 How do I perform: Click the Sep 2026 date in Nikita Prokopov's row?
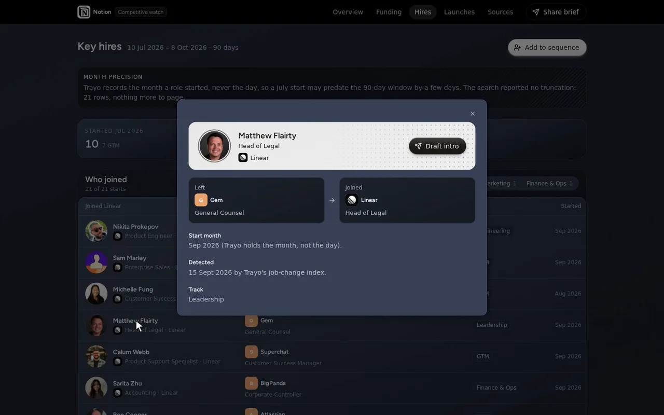568,231
